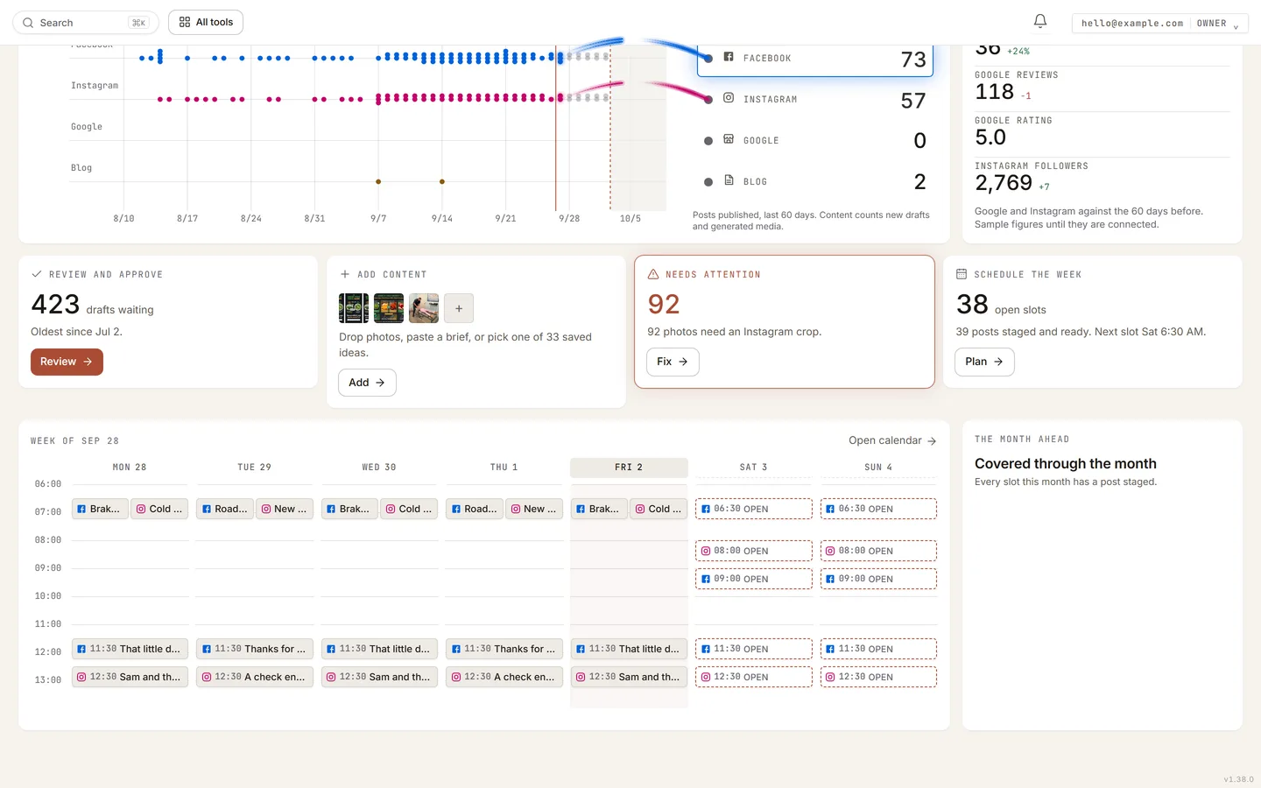Screen dimensions: 1261x788
Task: Click the Add content button
Action: (367, 383)
